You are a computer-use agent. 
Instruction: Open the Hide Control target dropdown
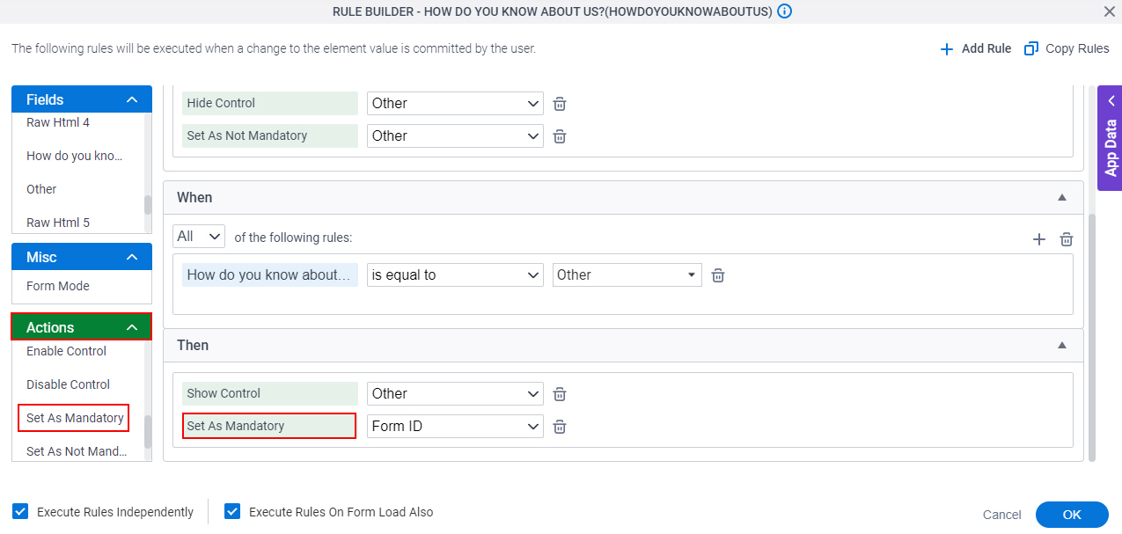pyautogui.click(x=455, y=103)
